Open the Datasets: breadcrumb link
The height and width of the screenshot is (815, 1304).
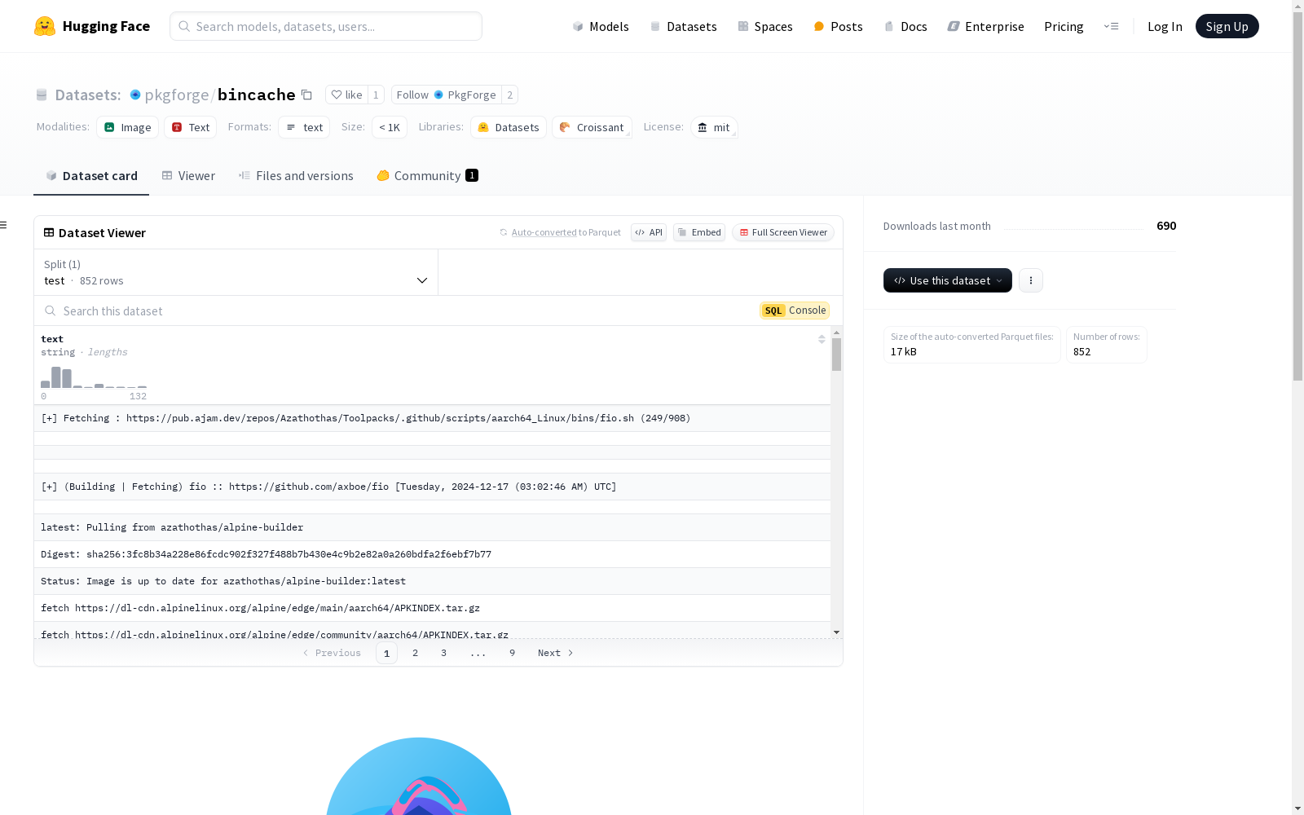(87, 95)
